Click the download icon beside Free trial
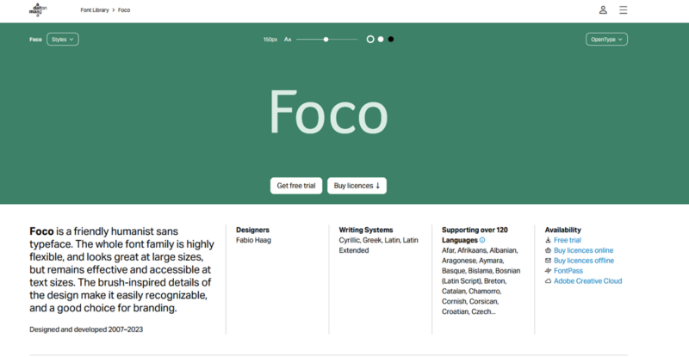 pos(548,240)
